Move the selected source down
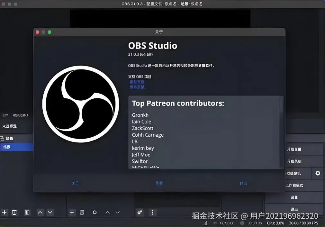 118,212
